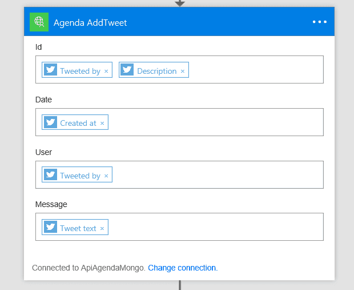Remove the Tweeted by token in the User field
354x290 pixels.
point(106,176)
